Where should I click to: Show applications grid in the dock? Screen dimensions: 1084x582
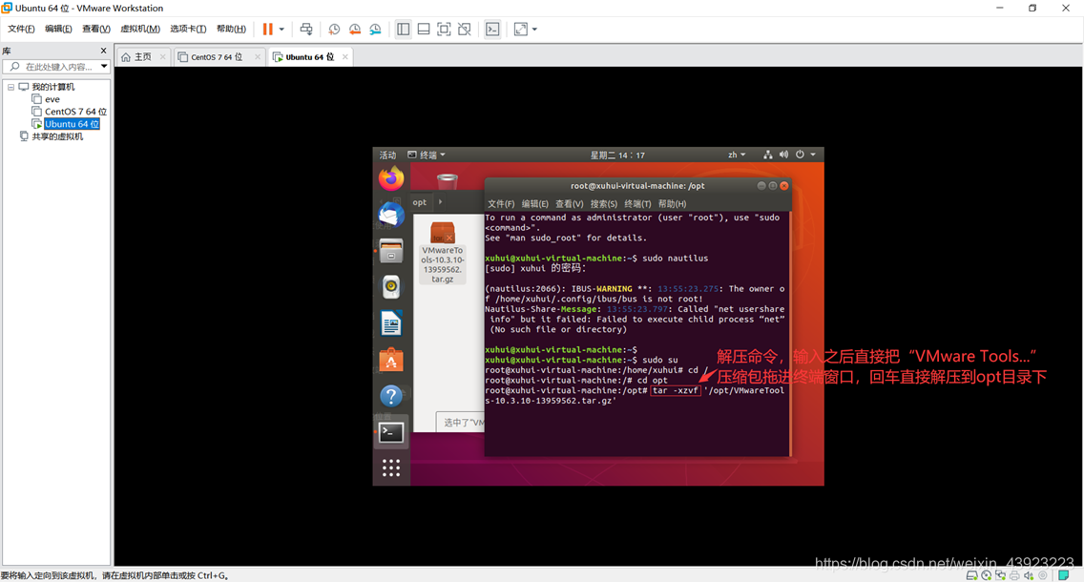click(x=391, y=468)
